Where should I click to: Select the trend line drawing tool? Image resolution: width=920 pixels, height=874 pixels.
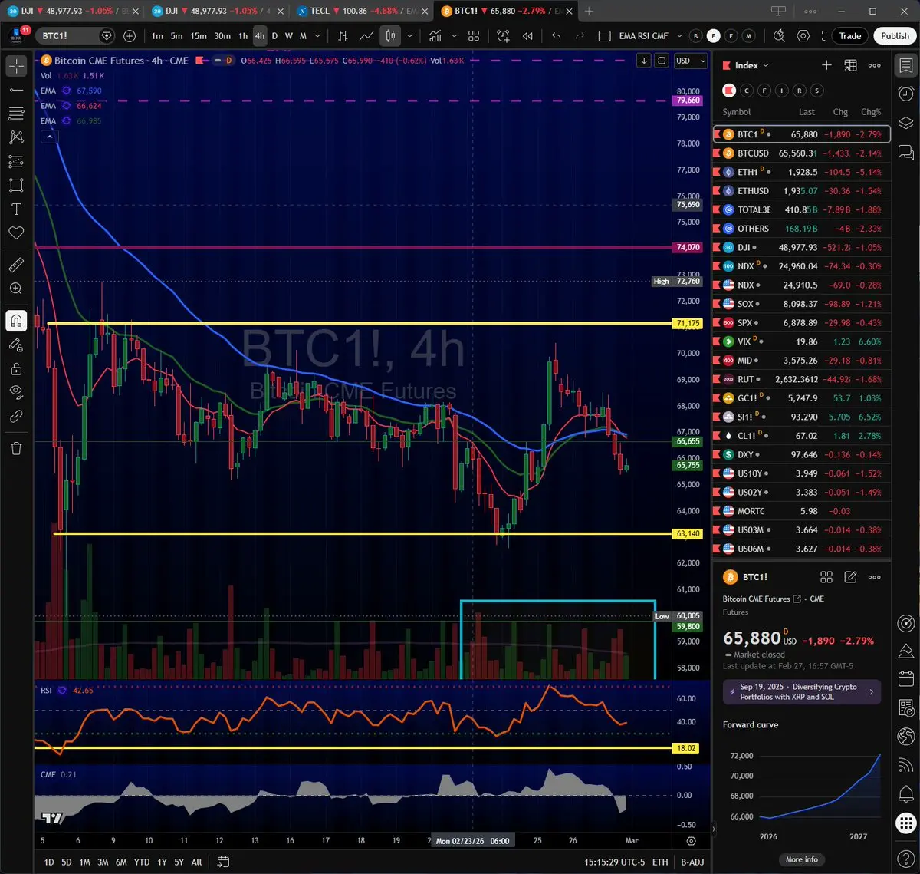coord(16,90)
